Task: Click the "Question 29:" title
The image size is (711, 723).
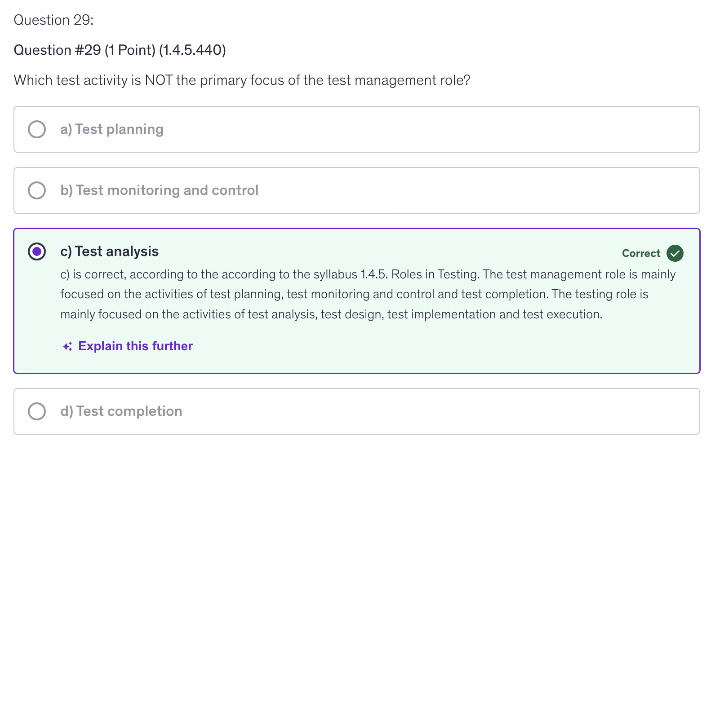Action: tap(53, 20)
